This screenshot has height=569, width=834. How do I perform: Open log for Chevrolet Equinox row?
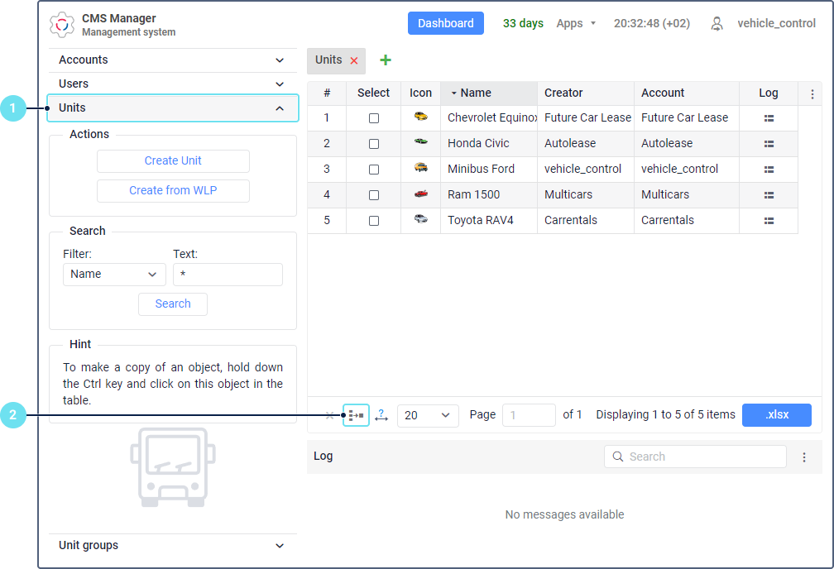pyautogui.click(x=769, y=118)
